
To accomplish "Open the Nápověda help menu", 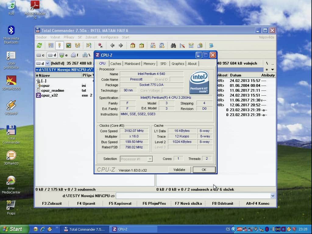I will [266, 37].
